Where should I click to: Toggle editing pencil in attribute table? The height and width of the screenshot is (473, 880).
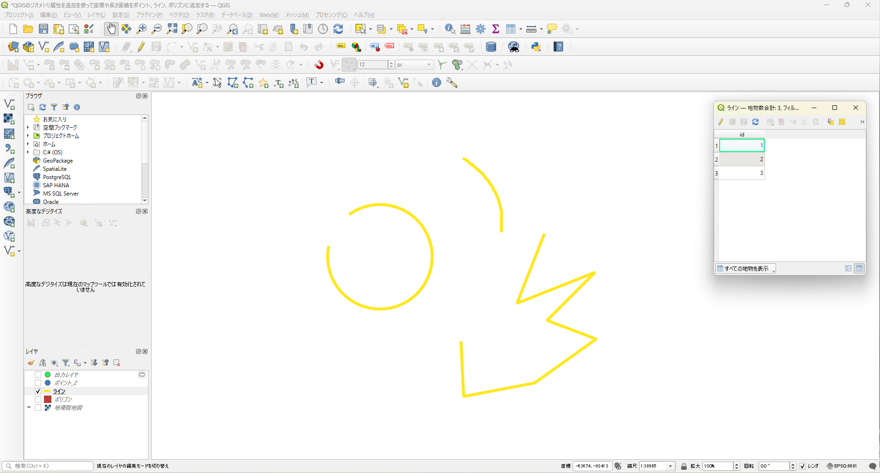(x=721, y=122)
